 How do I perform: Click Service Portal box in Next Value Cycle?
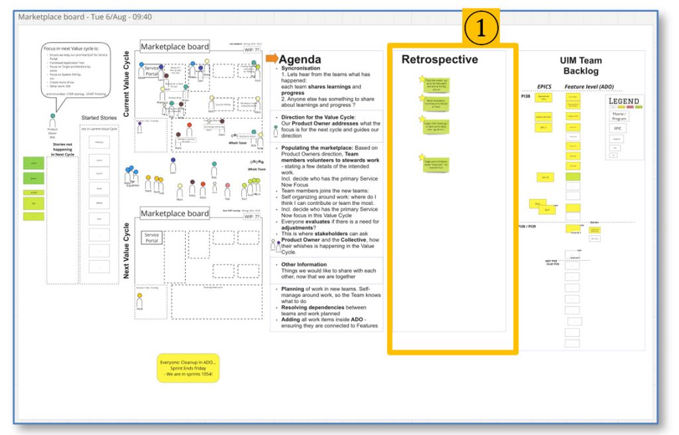coord(152,237)
